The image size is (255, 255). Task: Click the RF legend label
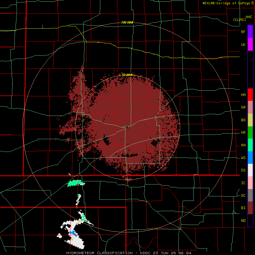243,32
